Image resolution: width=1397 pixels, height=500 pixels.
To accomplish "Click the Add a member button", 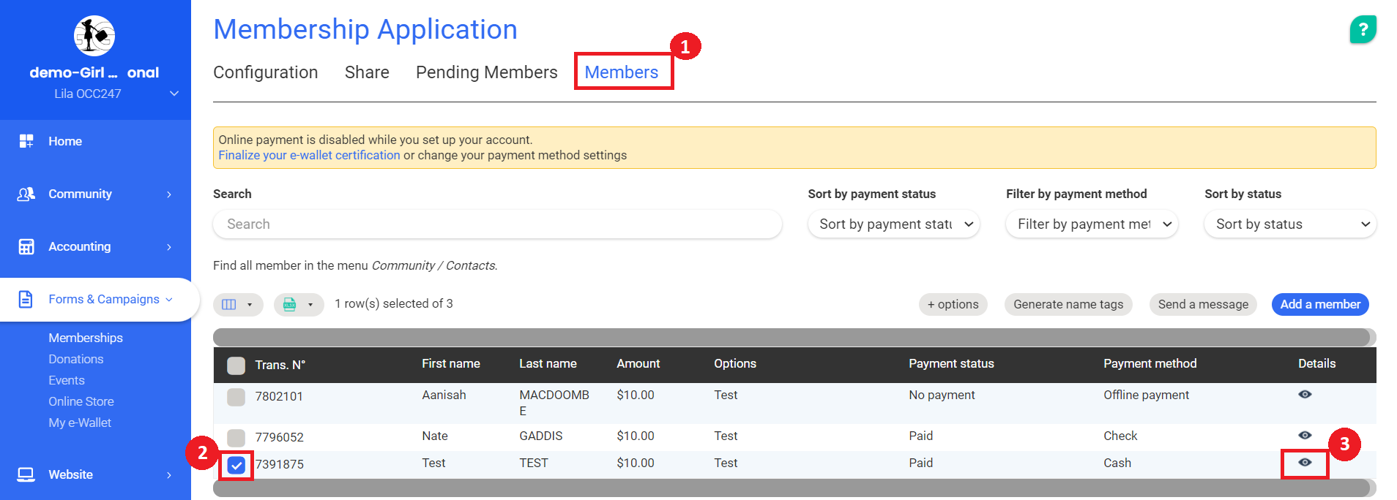I will click(1320, 304).
